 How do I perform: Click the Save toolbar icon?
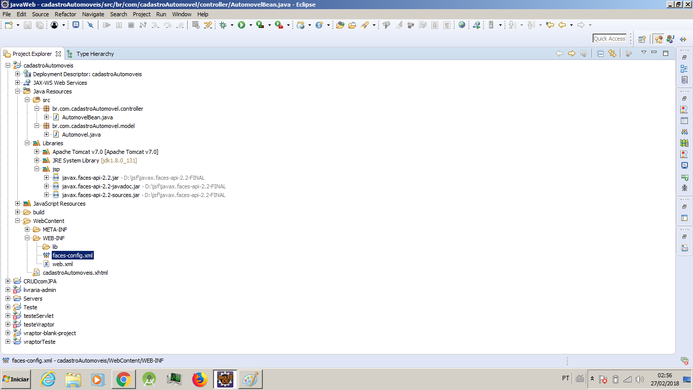[27, 25]
